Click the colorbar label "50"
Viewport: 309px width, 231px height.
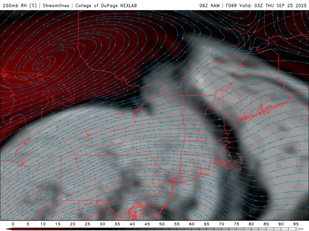162,224
